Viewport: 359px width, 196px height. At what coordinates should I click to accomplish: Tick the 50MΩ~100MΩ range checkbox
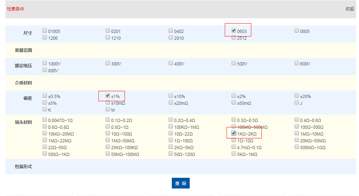pyautogui.click(x=108, y=154)
